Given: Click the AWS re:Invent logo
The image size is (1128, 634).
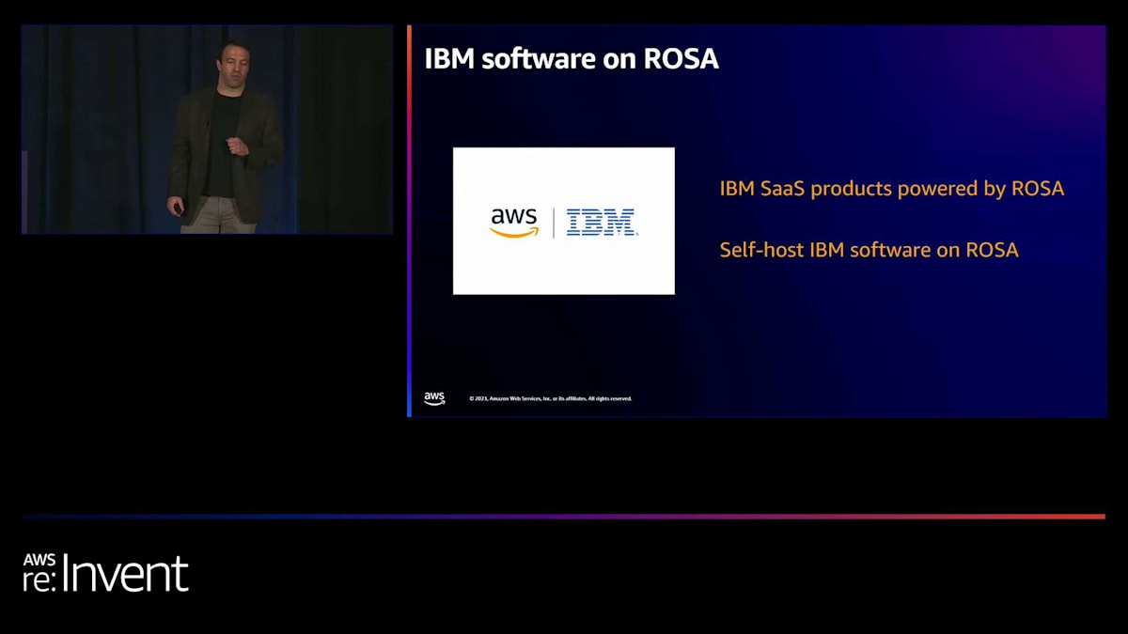Looking at the screenshot, I should click(x=105, y=572).
